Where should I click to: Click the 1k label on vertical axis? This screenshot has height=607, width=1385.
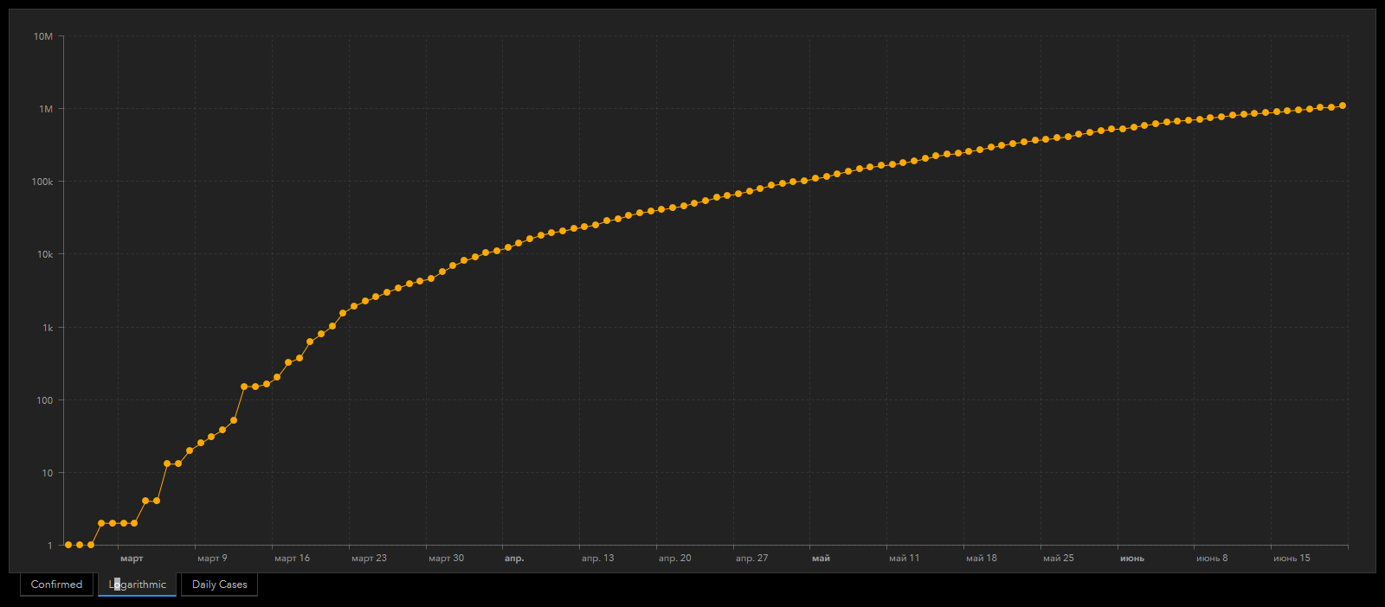(48, 328)
